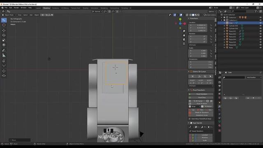The image size is (263, 148).
Task: Click the red X axis gizmo
Action: [185, 24]
